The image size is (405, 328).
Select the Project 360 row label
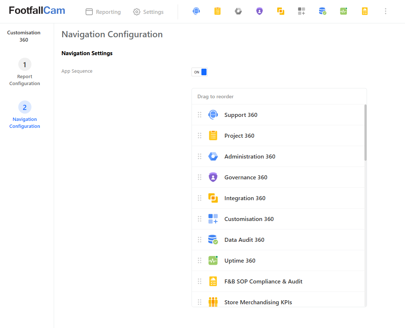(239, 136)
